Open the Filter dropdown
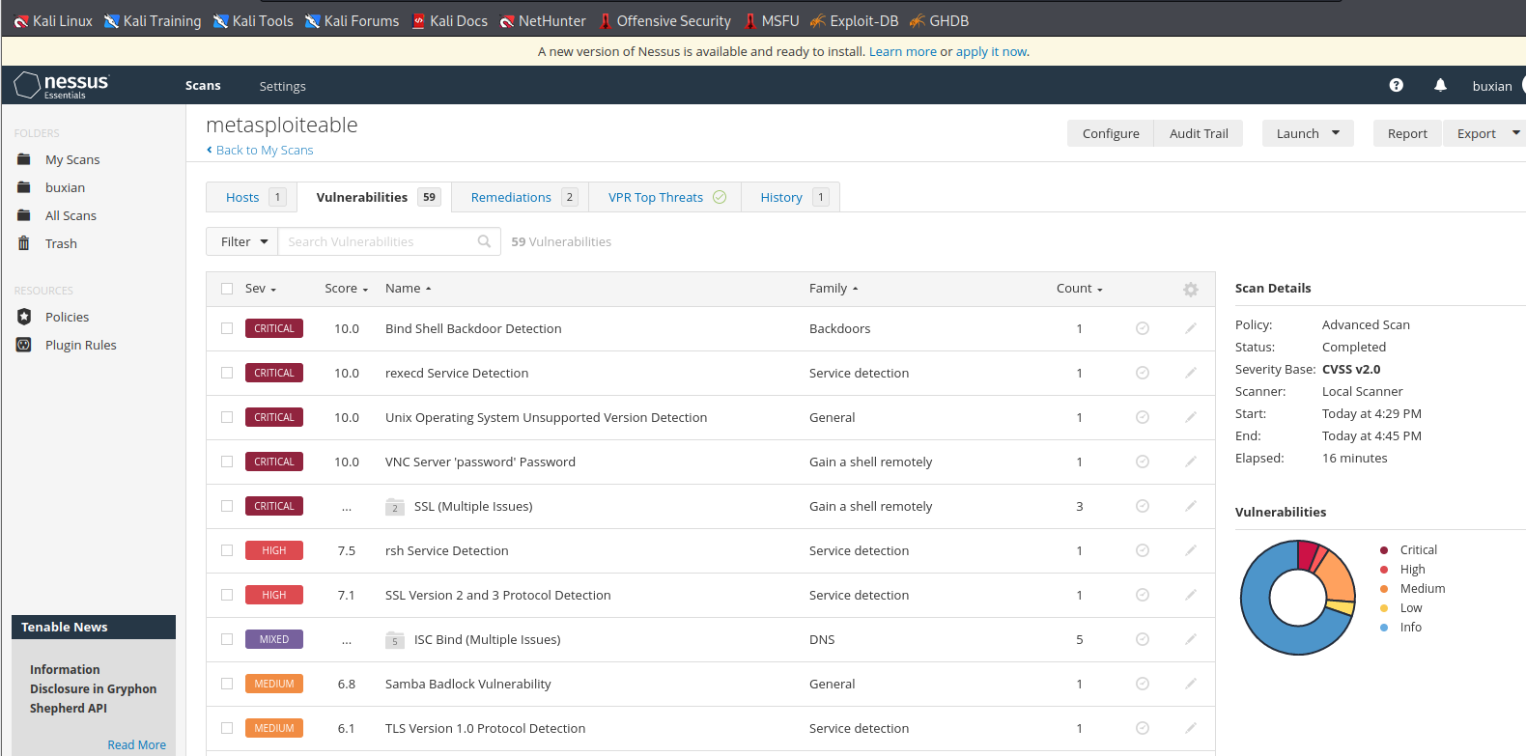Screen dimensions: 1526x756 pyautogui.click(x=242, y=241)
